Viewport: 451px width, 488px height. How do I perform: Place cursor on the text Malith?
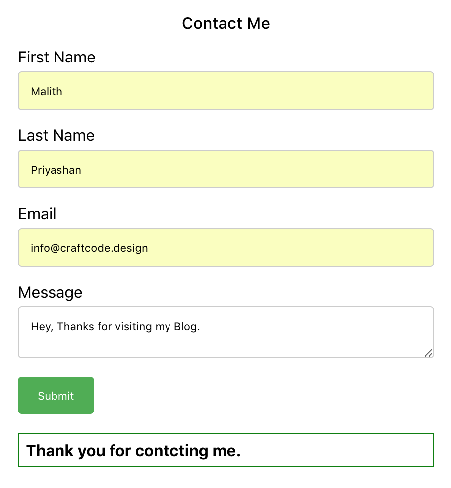pos(47,91)
